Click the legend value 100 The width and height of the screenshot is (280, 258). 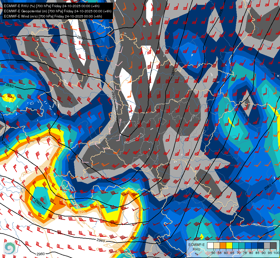[276, 253]
